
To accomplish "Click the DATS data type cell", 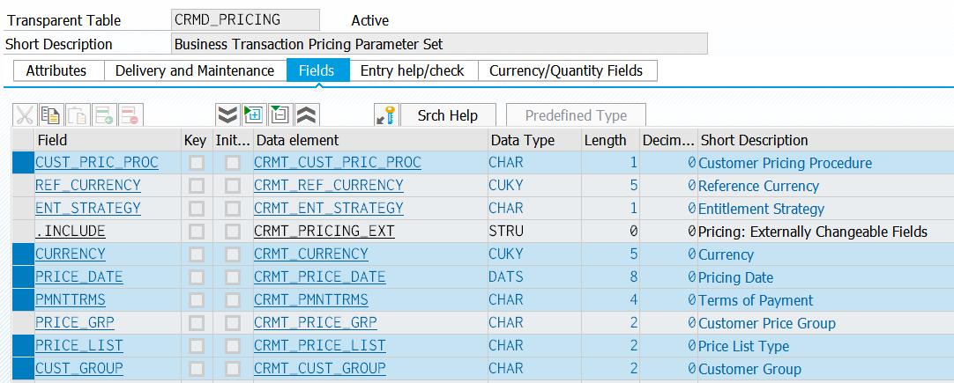I will [505, 277].
